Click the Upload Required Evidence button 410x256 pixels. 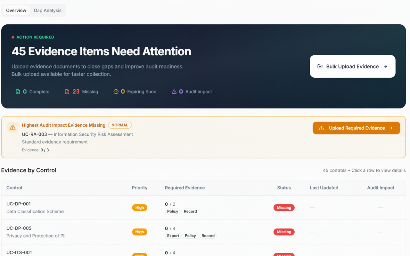click(356, 128)
